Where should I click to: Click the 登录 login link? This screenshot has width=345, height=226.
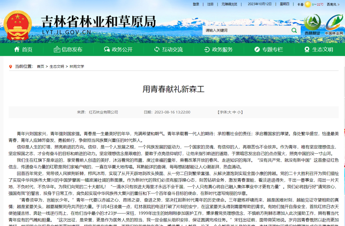195,4
